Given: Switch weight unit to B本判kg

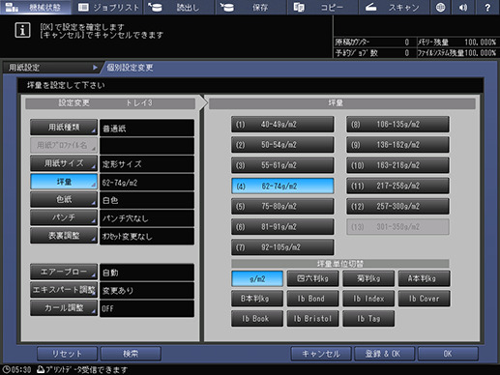Looking at the screenshot, I should 257,299.
